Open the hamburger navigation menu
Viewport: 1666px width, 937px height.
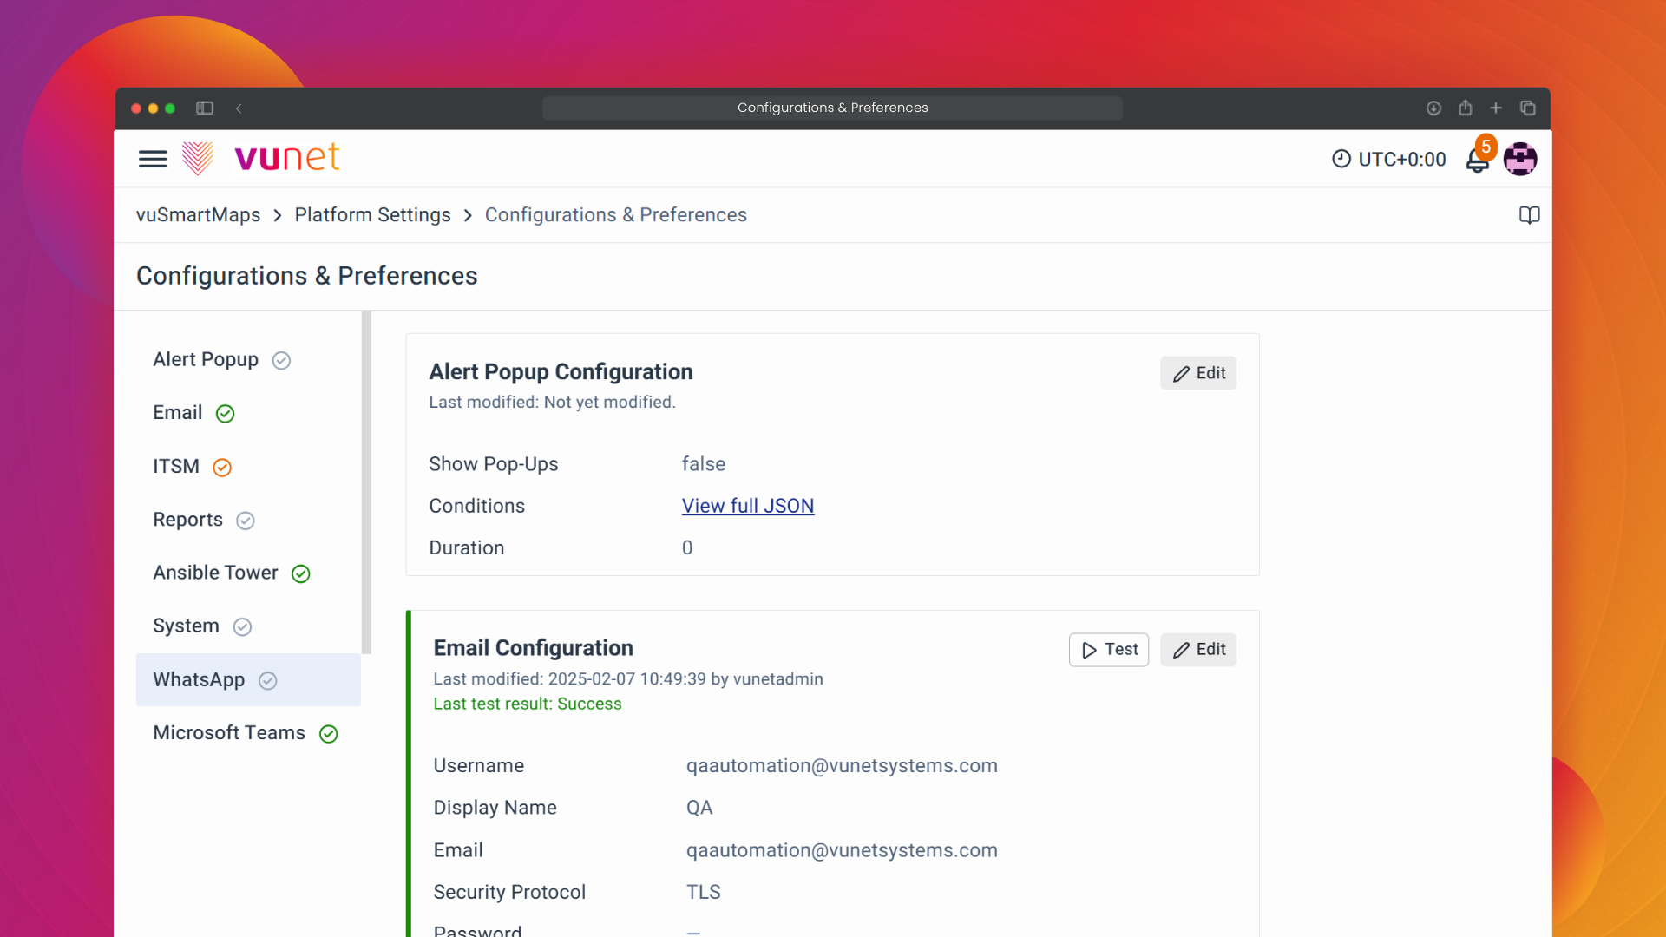pos(153,159)
